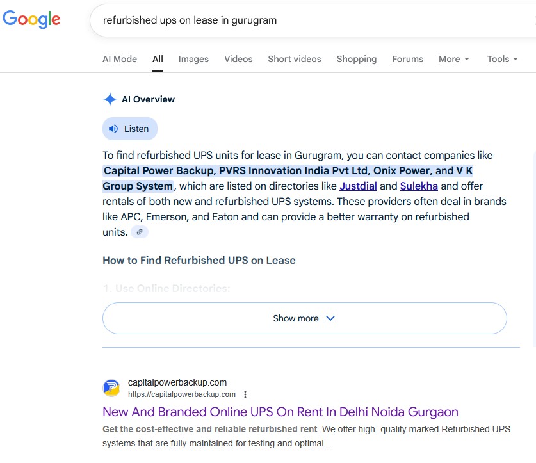Switch to the AI Mode tab

(120, 59)
